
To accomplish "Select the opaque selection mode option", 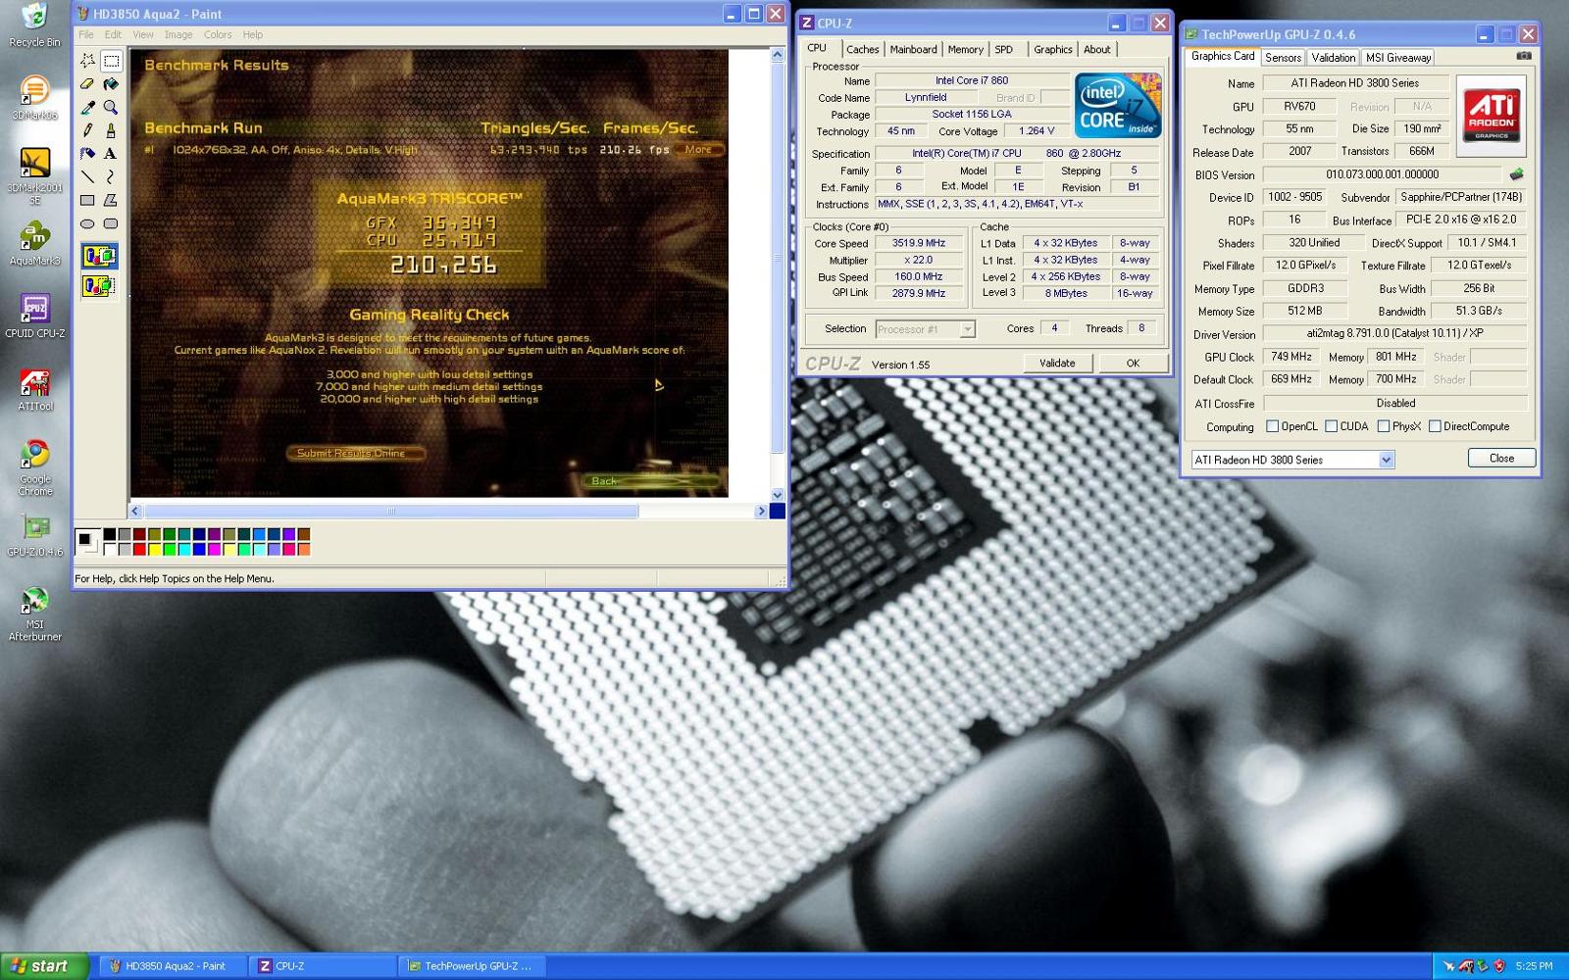I will 99,257.
